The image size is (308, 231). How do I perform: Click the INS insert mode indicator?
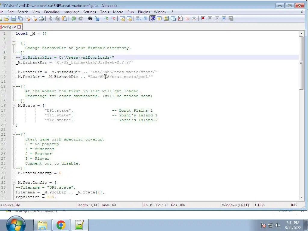pyautogui.click(x=294, y=205)
